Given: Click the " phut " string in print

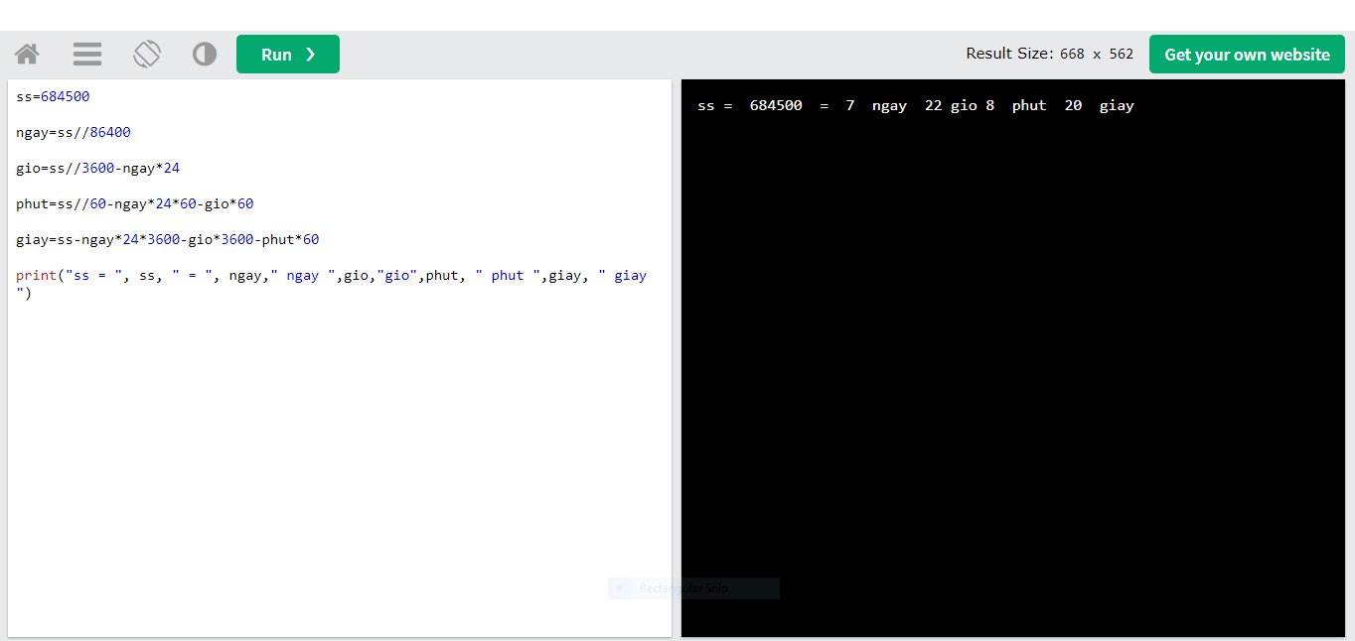Looking at the screenshot, I should (x=507, y=275).
